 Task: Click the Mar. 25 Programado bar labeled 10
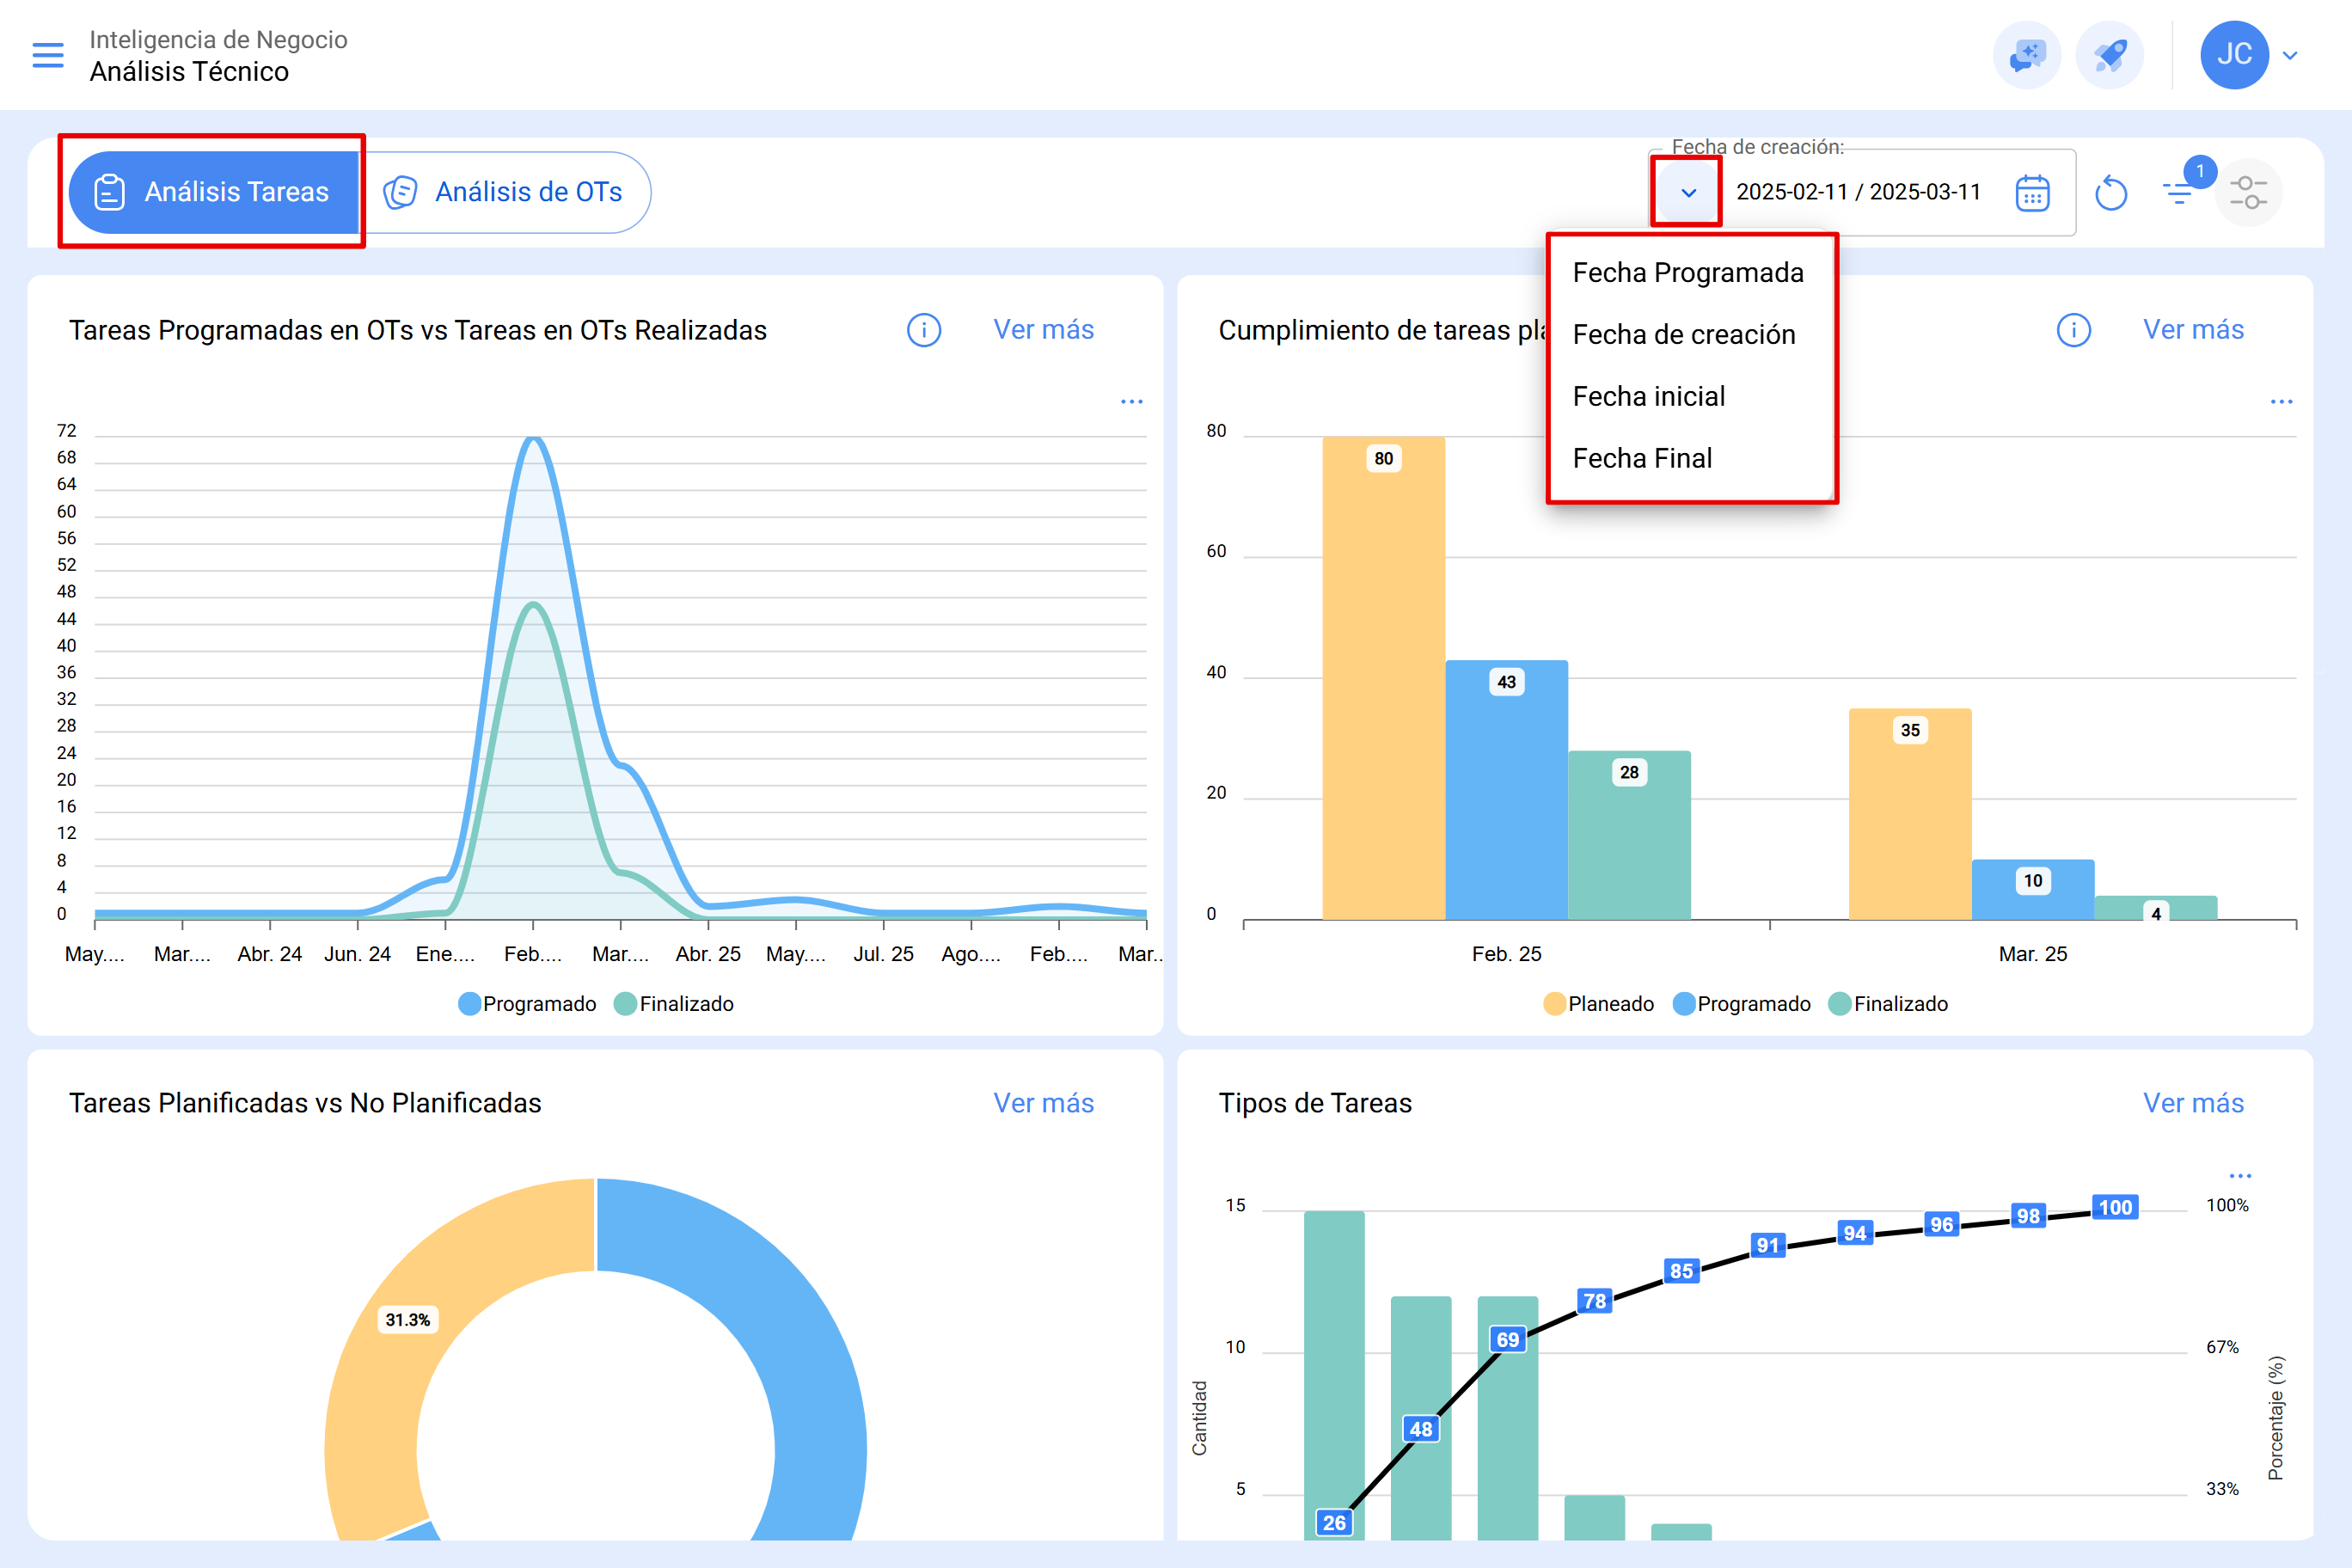point(2033,889)
